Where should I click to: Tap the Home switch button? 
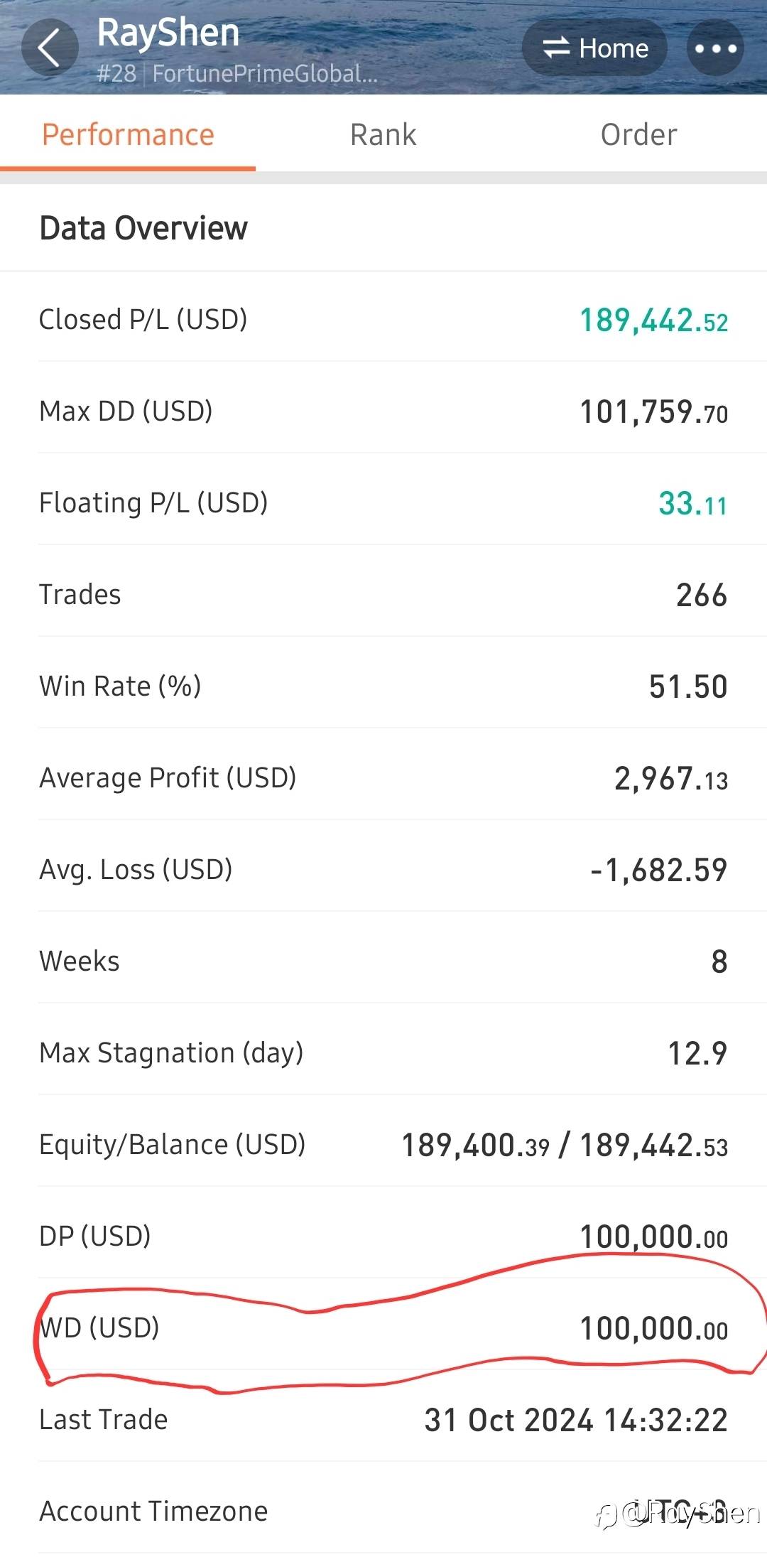[595, 48]
